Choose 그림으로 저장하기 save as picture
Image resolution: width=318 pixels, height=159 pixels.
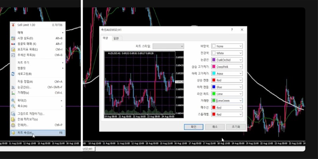click(x=13, y=114)
